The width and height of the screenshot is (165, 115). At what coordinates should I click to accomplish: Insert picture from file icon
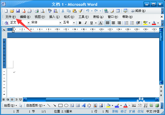101,105
